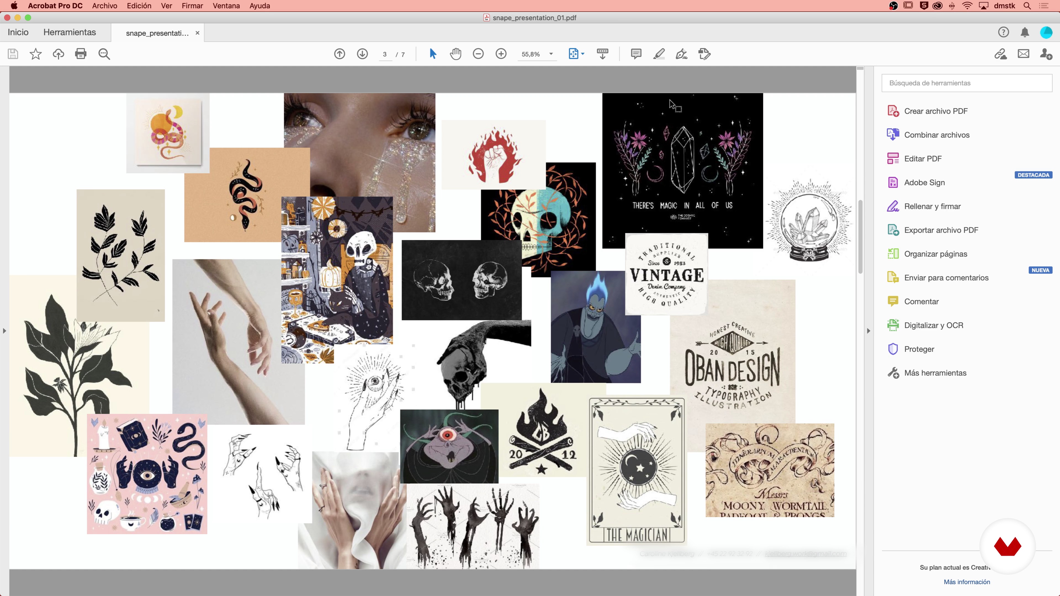Viewport: 1060px width, 596px height.
Task: Add file to starred favorites
Action: tap(36, 54)
